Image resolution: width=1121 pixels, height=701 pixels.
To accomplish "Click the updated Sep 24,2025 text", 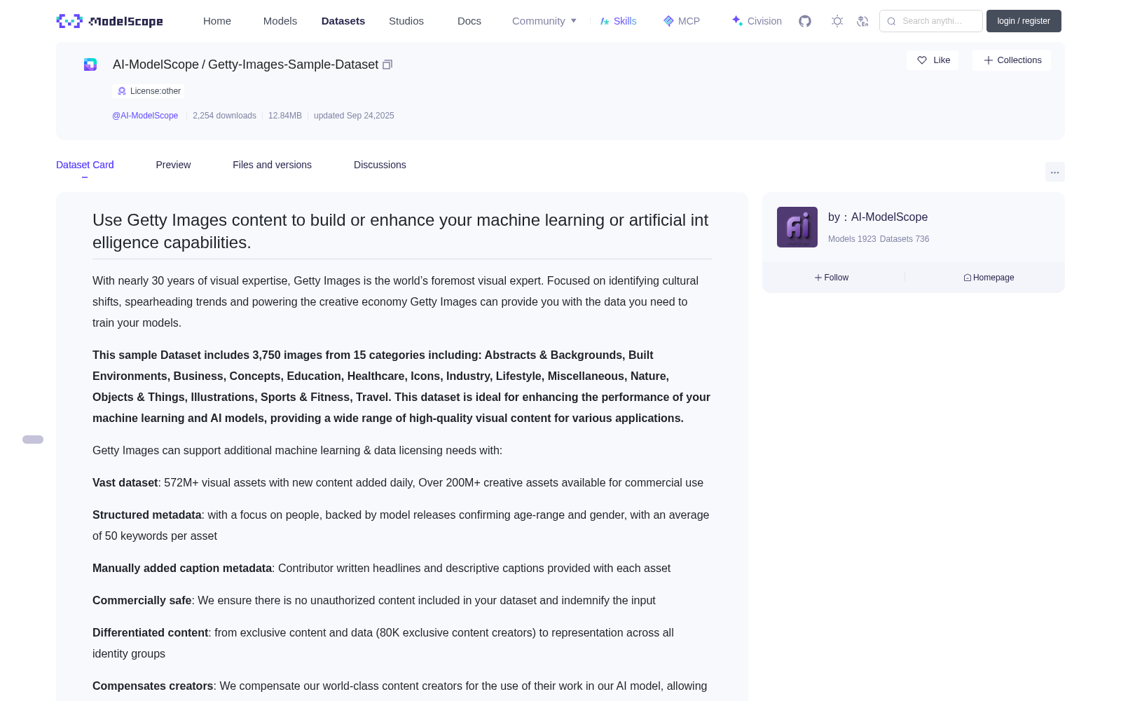I will tap(354, 116).
